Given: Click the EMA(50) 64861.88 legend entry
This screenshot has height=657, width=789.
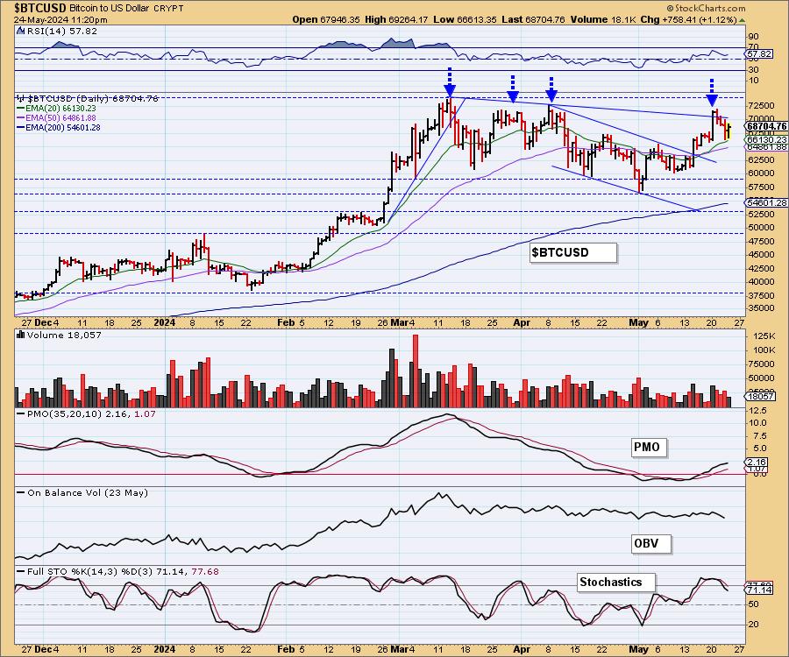Looking at the screenshot, I should point(60,118).
